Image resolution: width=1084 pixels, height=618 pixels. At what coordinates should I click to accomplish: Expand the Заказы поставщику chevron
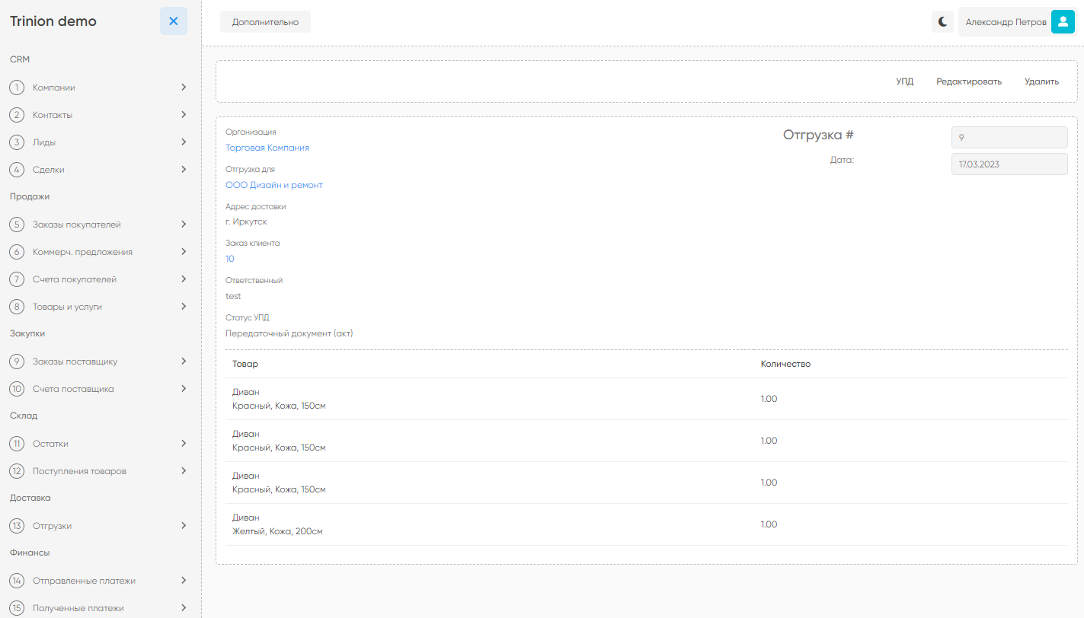184,361
